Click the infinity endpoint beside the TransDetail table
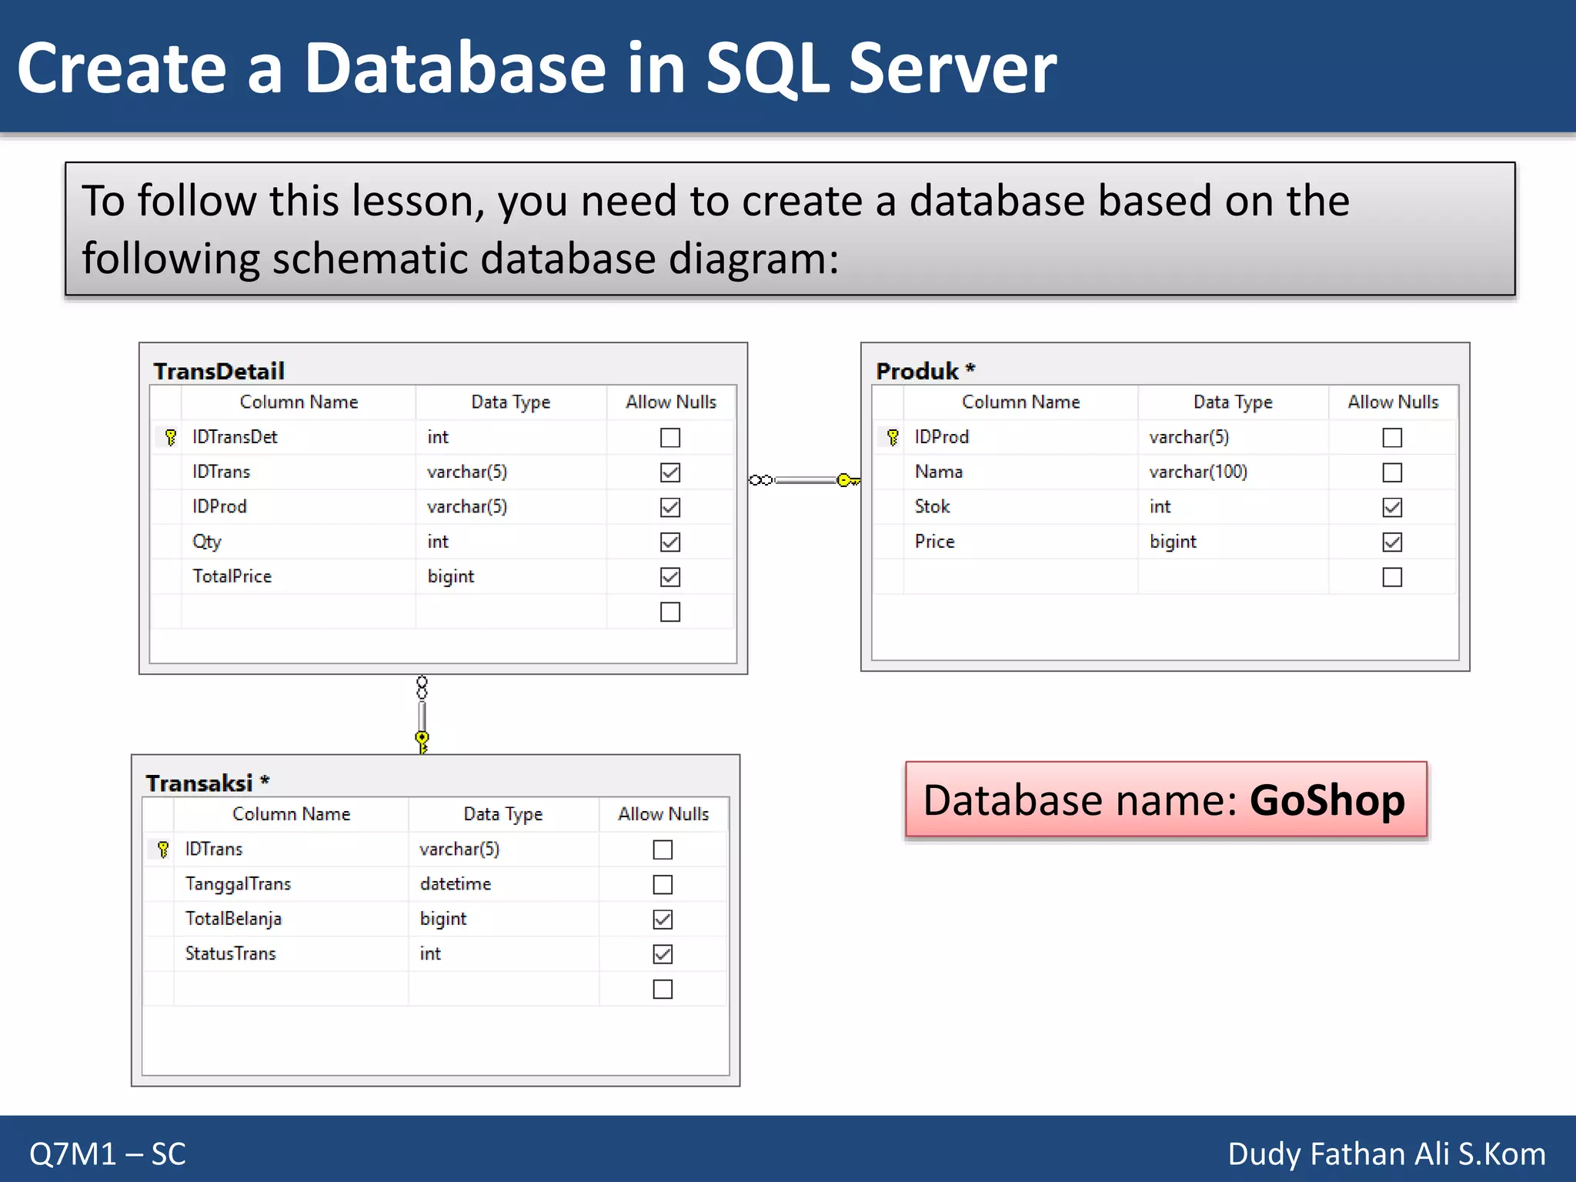Image resolution: width=1576 pixels, height=1182 pixels. (x=760, y=480)
